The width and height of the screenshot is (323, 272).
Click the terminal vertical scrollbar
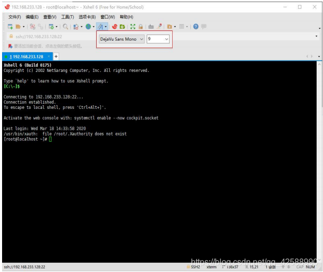coord(319,162)
